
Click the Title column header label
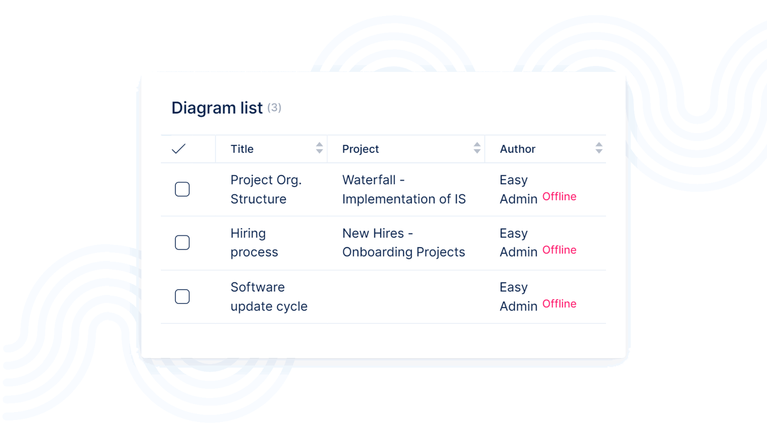pos(242,149)
